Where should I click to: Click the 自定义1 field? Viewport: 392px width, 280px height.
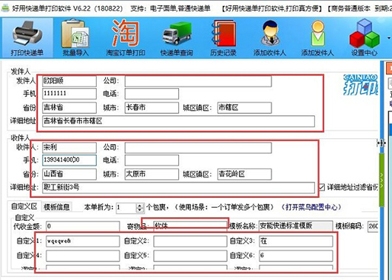(83, 242)
